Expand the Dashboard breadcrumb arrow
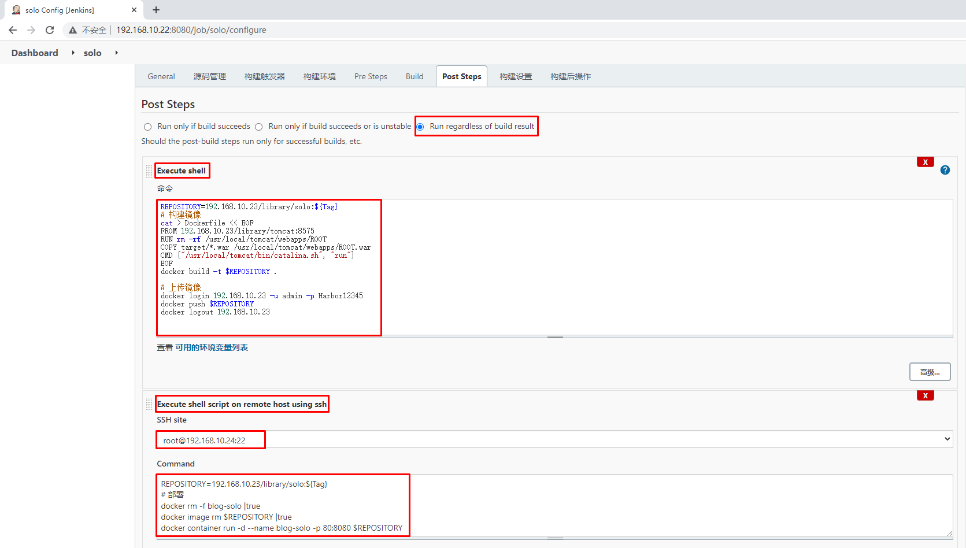 pyautogui.click(x=73, y=53)
